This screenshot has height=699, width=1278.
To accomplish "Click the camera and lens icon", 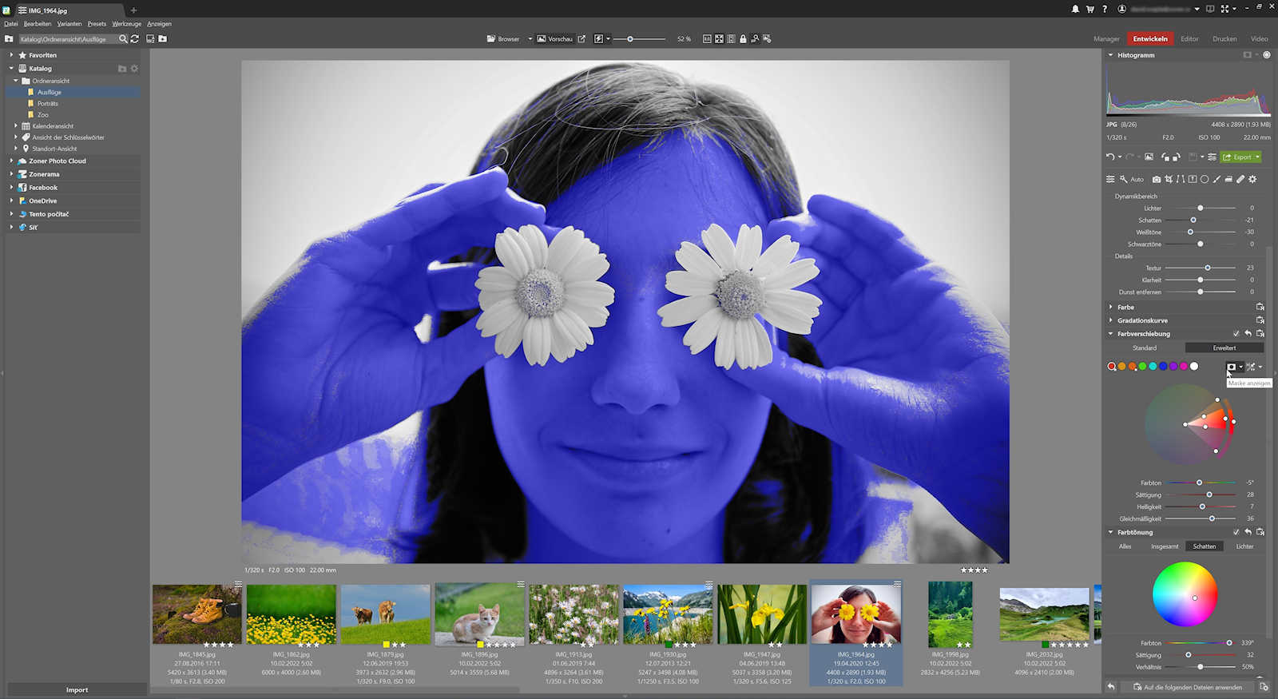I will pos(1156,180).
